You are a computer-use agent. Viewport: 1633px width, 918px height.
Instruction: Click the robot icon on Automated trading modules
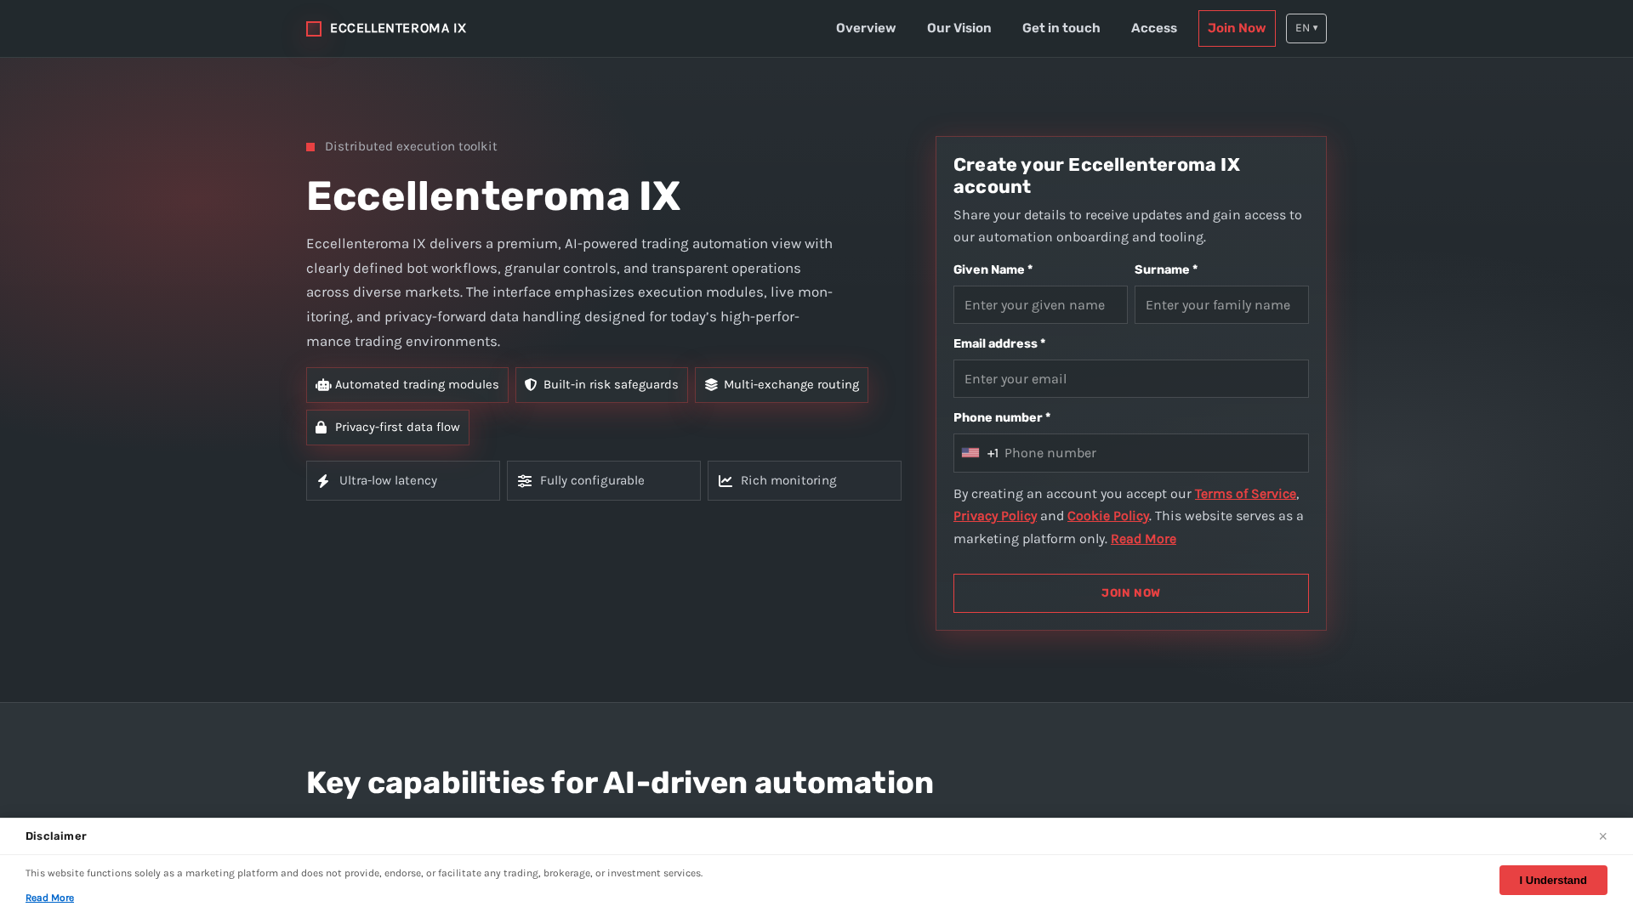tap(323, 385)
